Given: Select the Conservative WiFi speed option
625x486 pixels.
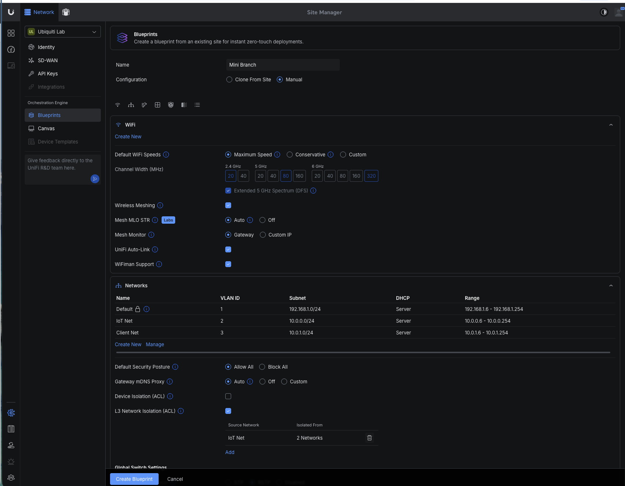Looking at the screenshot, I should pos(290,155).
